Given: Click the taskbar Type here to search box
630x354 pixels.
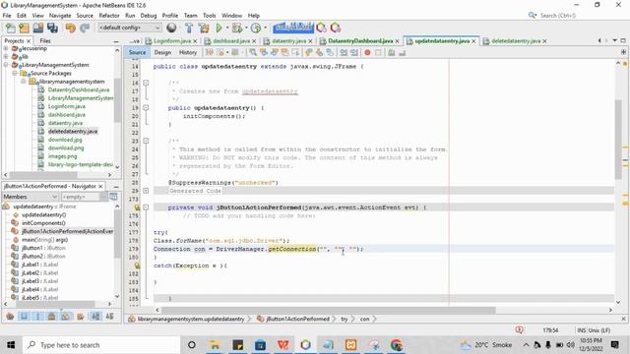Looking at the screenshot, I should [101, 345].
